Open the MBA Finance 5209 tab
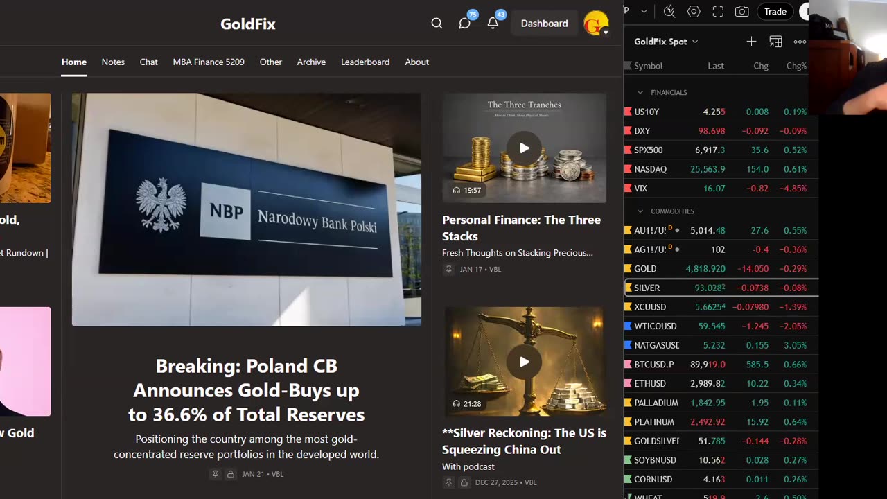The width and height of the screenshot is (887, 499). pos(209,62)
